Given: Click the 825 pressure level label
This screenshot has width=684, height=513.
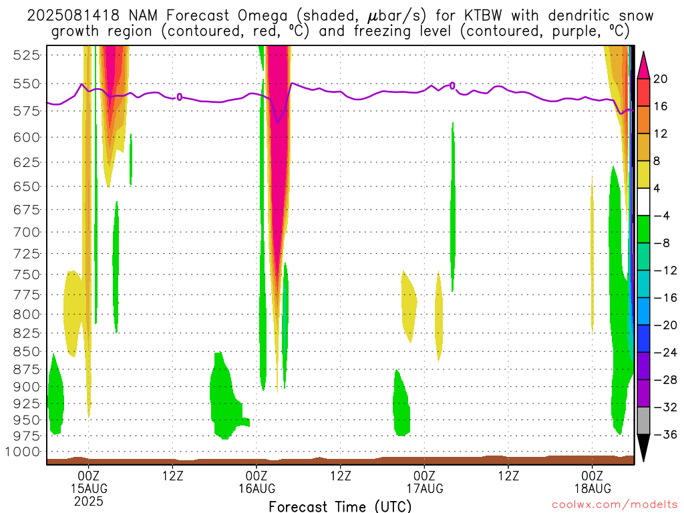Looking at the screenshot, I should (x=27, y=334).
